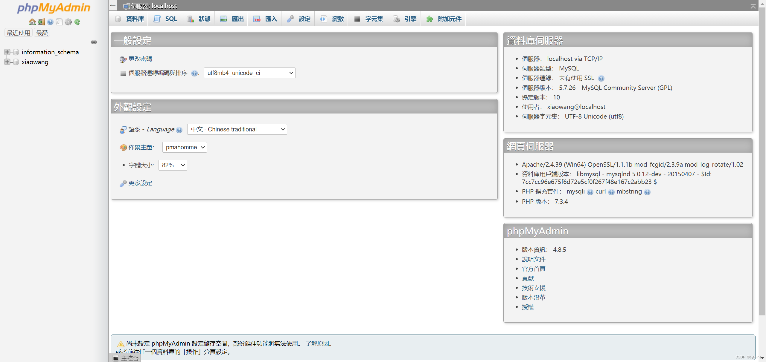Click the logout door icon
Screen dimensions: 766x362
click(x=41, y=22)
